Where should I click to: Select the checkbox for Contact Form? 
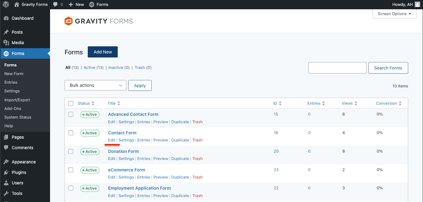point(71,133)
